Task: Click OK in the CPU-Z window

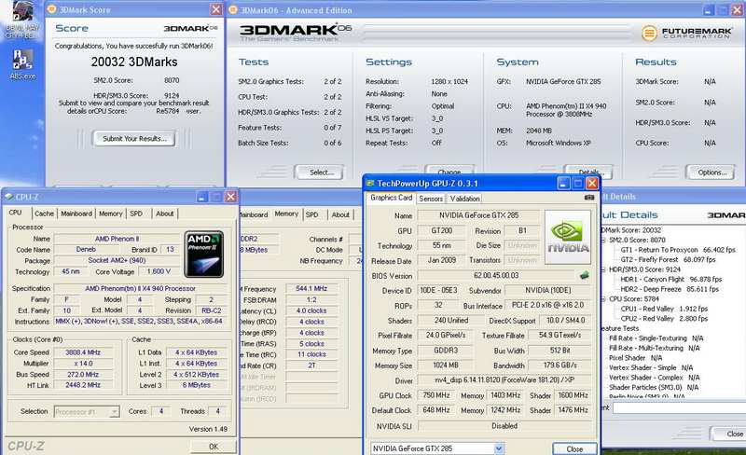Action: [x=214, y=447]
